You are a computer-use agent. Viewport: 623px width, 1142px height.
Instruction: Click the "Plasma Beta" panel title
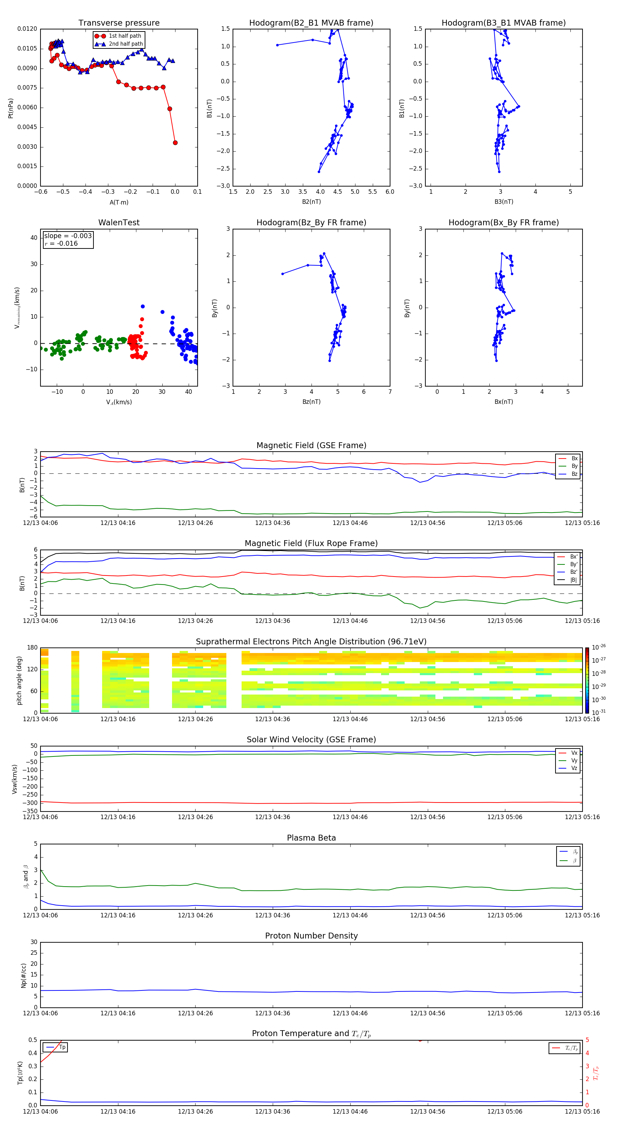[x=311, y=838]
